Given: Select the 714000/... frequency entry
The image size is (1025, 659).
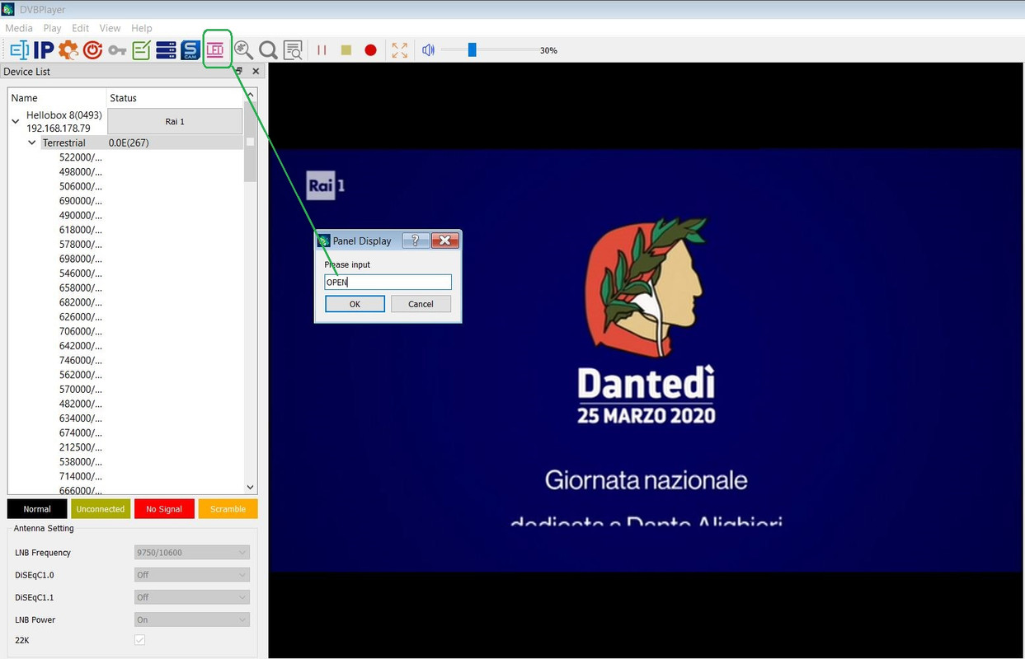Looking at the screenshot, I should coord(81,476).
